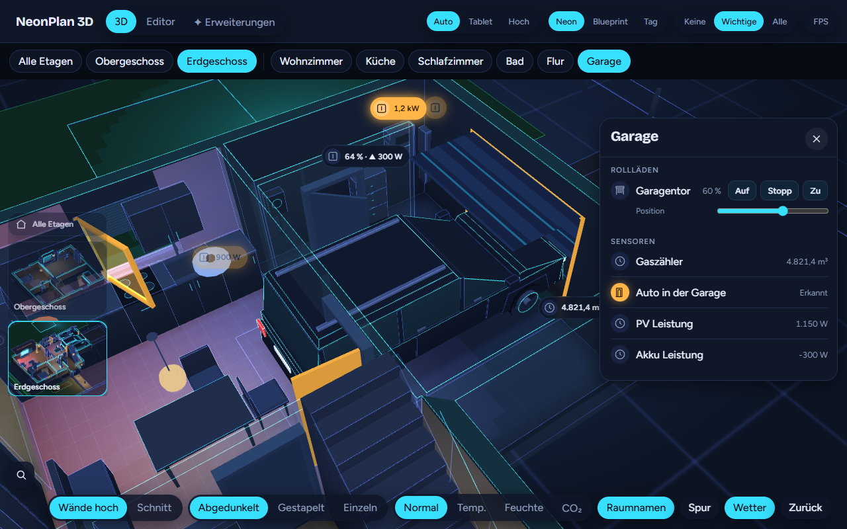Toggle the Raumnamen labels

click(x=636, y=508)
